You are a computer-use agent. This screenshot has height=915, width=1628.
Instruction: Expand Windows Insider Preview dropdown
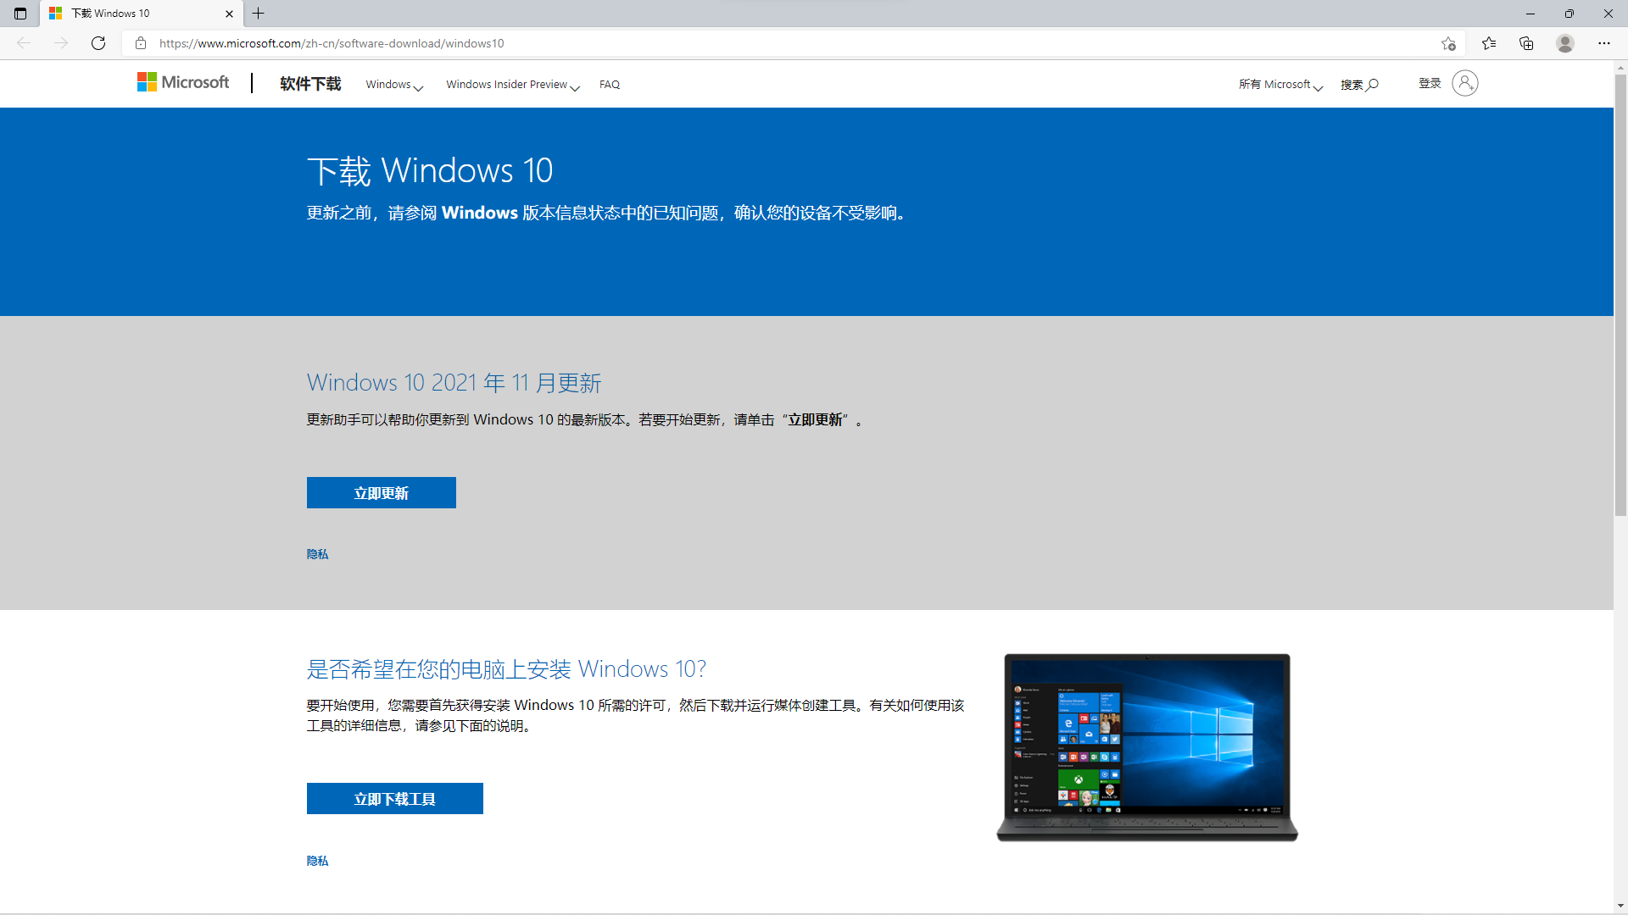click(x=512, y=85)
